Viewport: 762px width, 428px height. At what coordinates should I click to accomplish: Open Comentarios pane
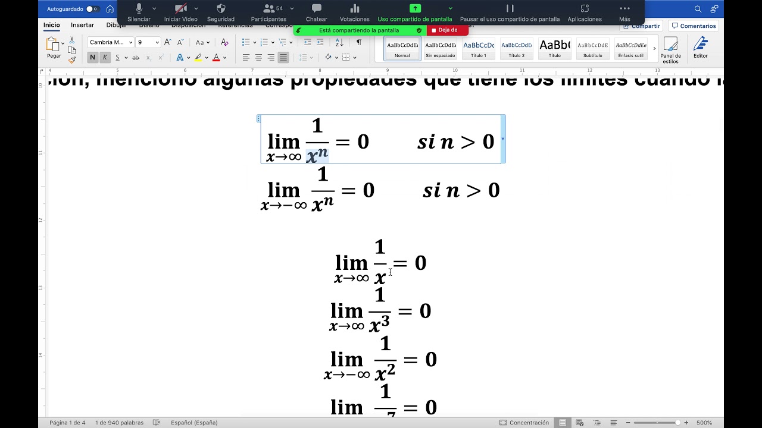694,26
